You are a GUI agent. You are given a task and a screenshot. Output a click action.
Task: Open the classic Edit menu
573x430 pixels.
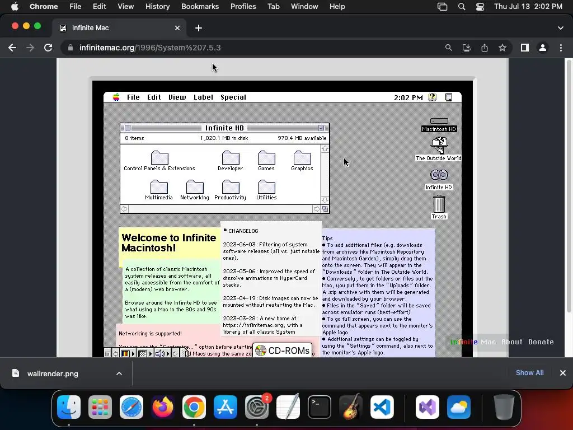tap(154, 97)
